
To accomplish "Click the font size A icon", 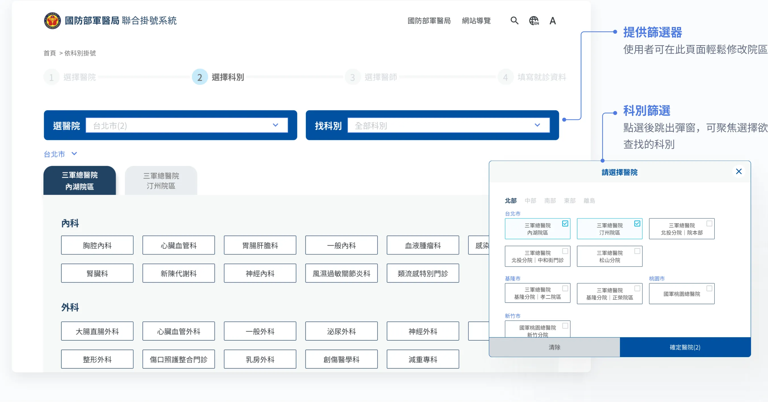I will tap(552, 21).
